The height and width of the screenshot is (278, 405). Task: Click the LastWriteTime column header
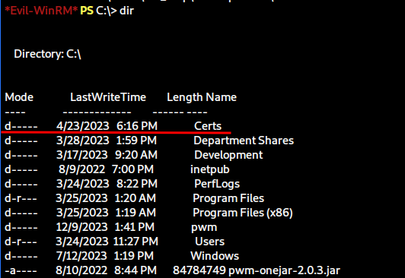tap(108, 97)
